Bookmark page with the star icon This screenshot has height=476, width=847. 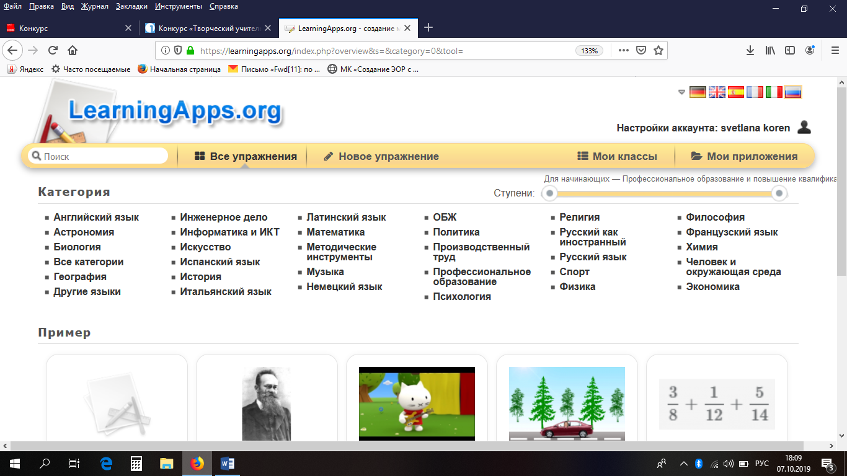(659, 51)
